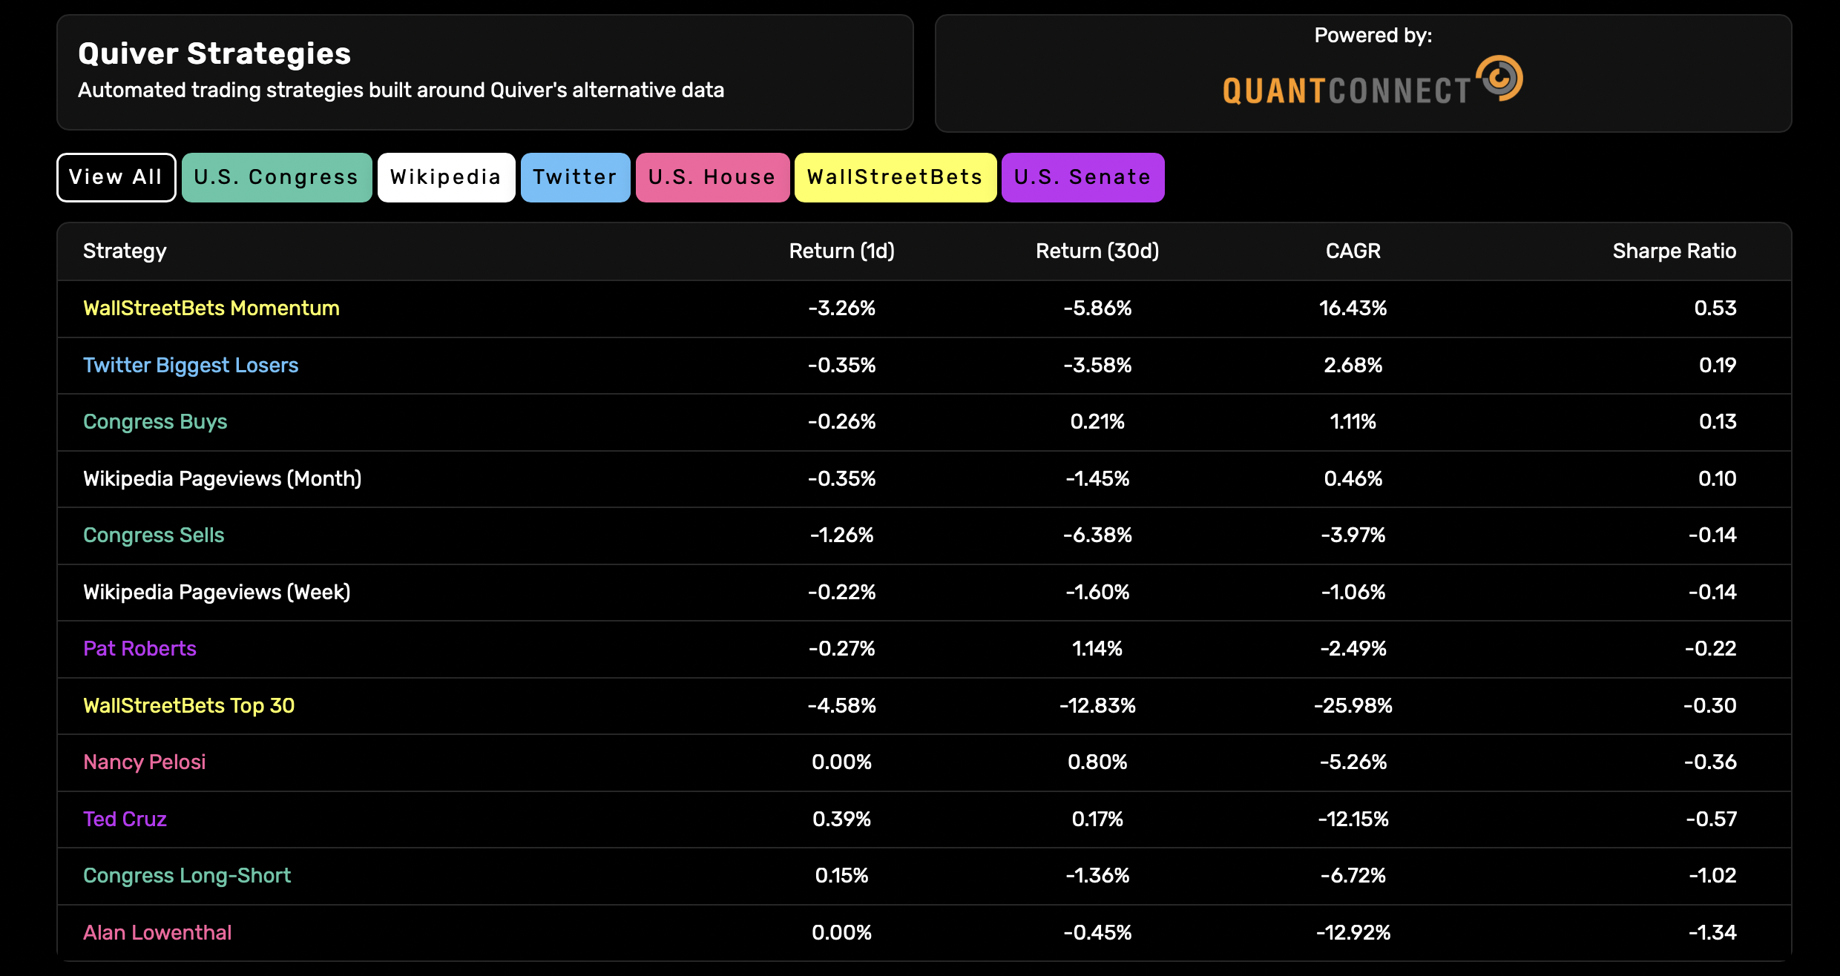Filter strategies by U.S. Congress
1840x976 pixels.
[x=276, y=177]
